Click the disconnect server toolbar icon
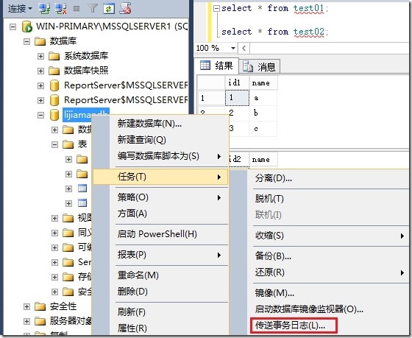Viewport: 412px width, 338px height. pyautogui.click(x=60, y=9)
